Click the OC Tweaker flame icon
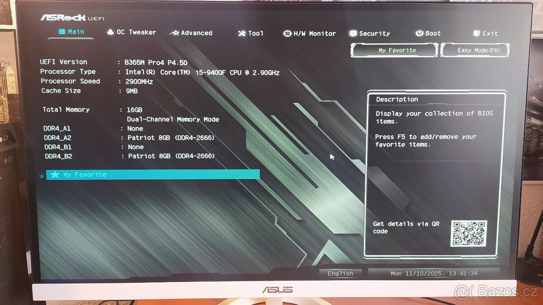This screenshot has width=543, height=305. (x=110, y=32)
